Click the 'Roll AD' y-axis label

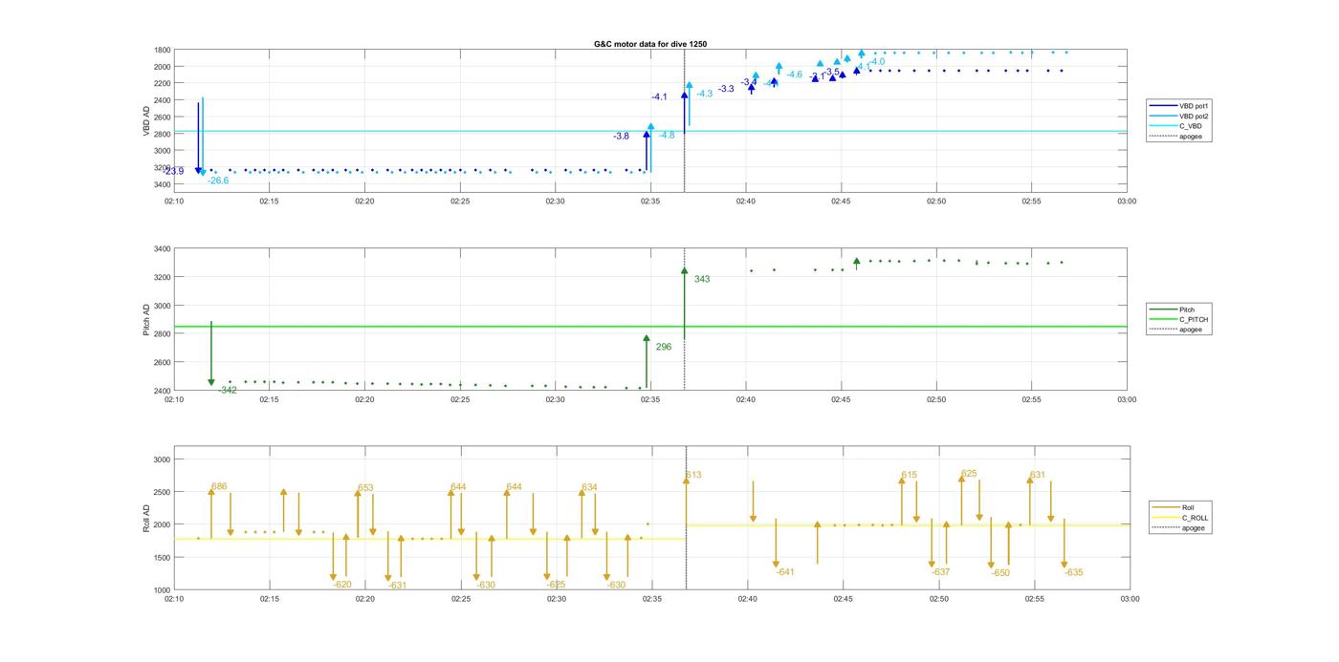pos(146,517)
